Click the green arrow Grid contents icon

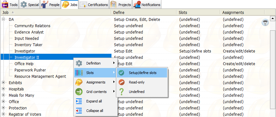pyautogui.click(x=79, y=92)
